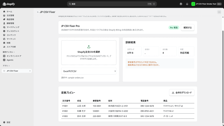Click the JP CSV Fixer header app icon

pyautogui.click(x=38, y=12)
